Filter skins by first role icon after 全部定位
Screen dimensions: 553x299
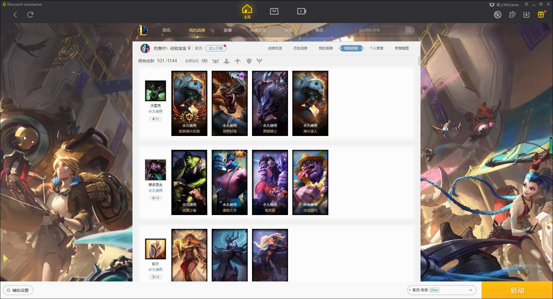(204, 61)
